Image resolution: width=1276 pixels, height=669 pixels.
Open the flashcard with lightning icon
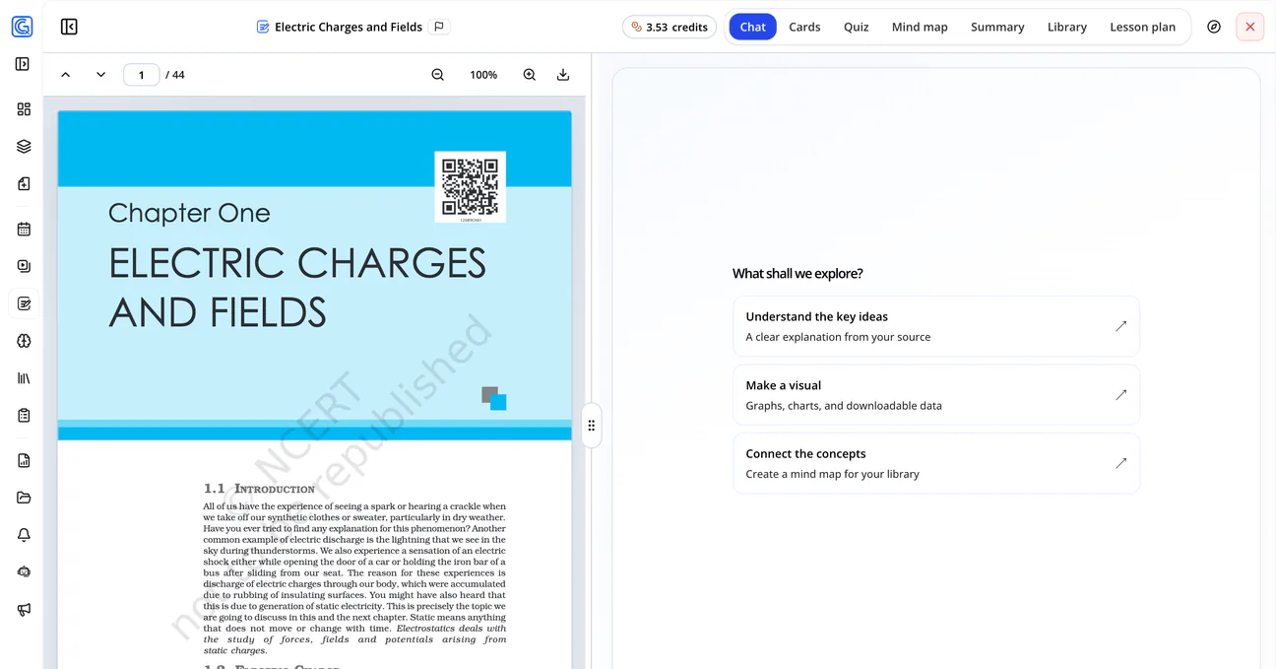pos(24,183)
